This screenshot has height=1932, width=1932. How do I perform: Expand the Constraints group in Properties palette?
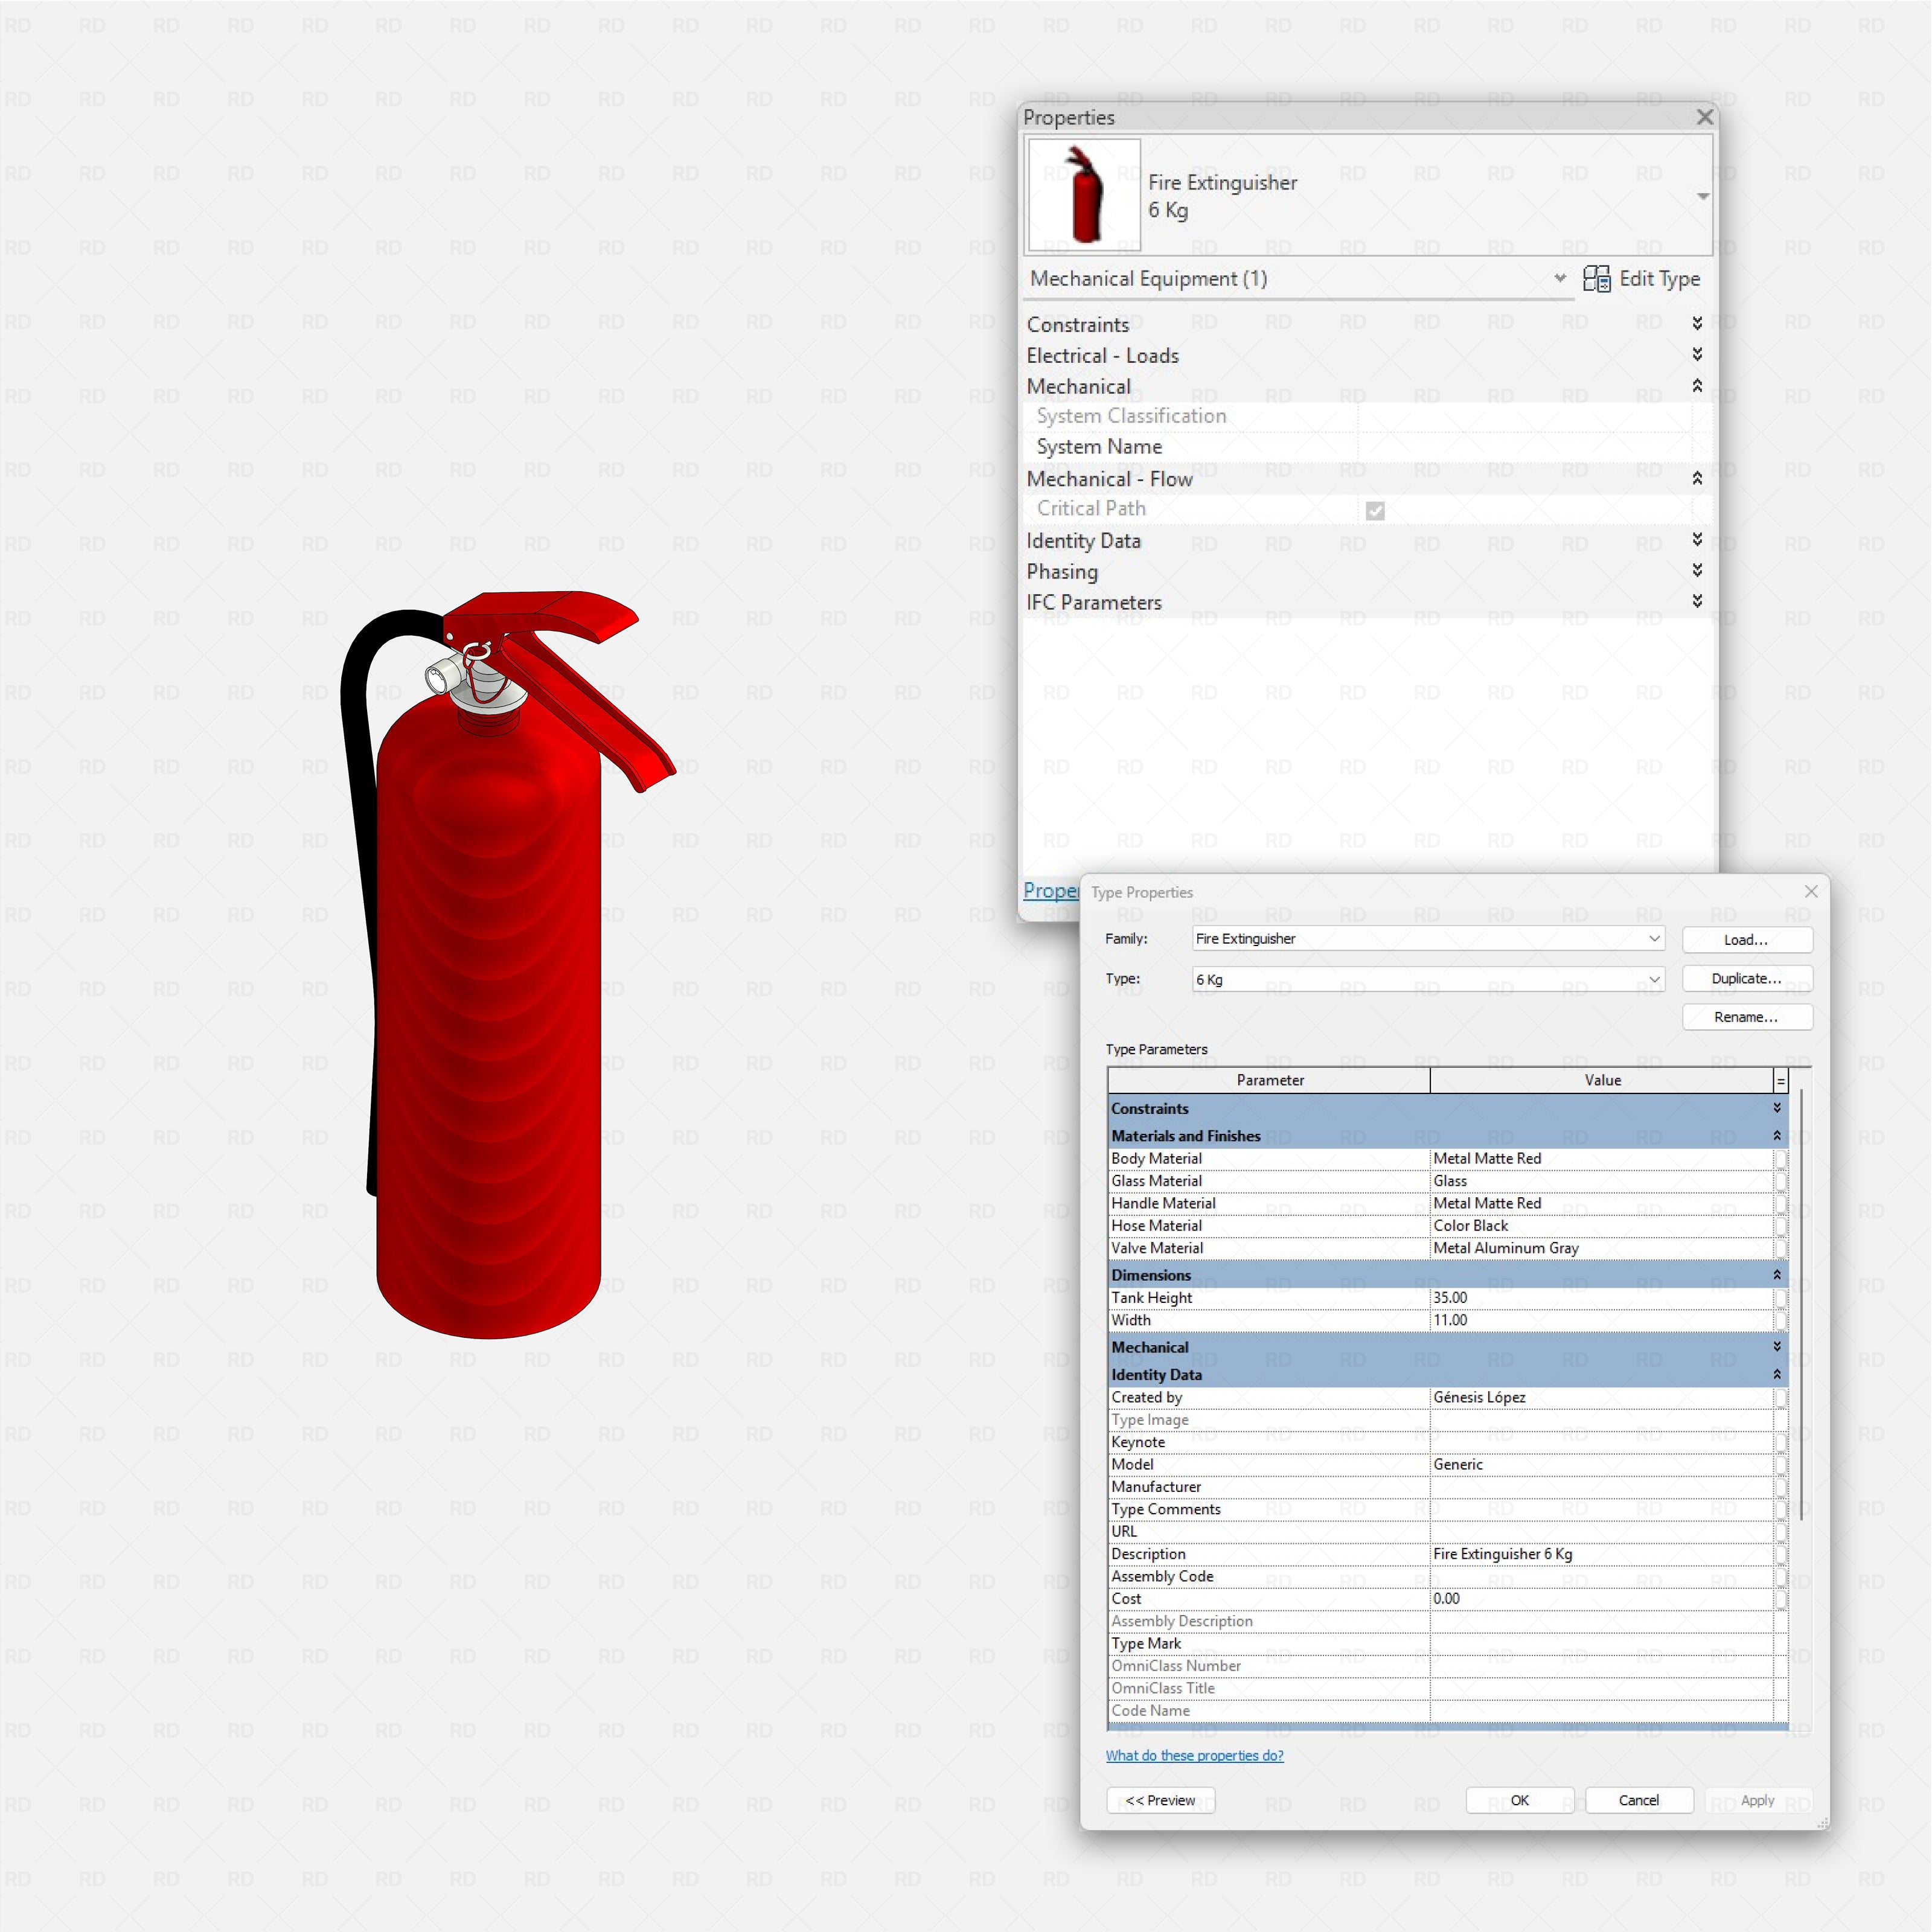tap(1697, 323)
